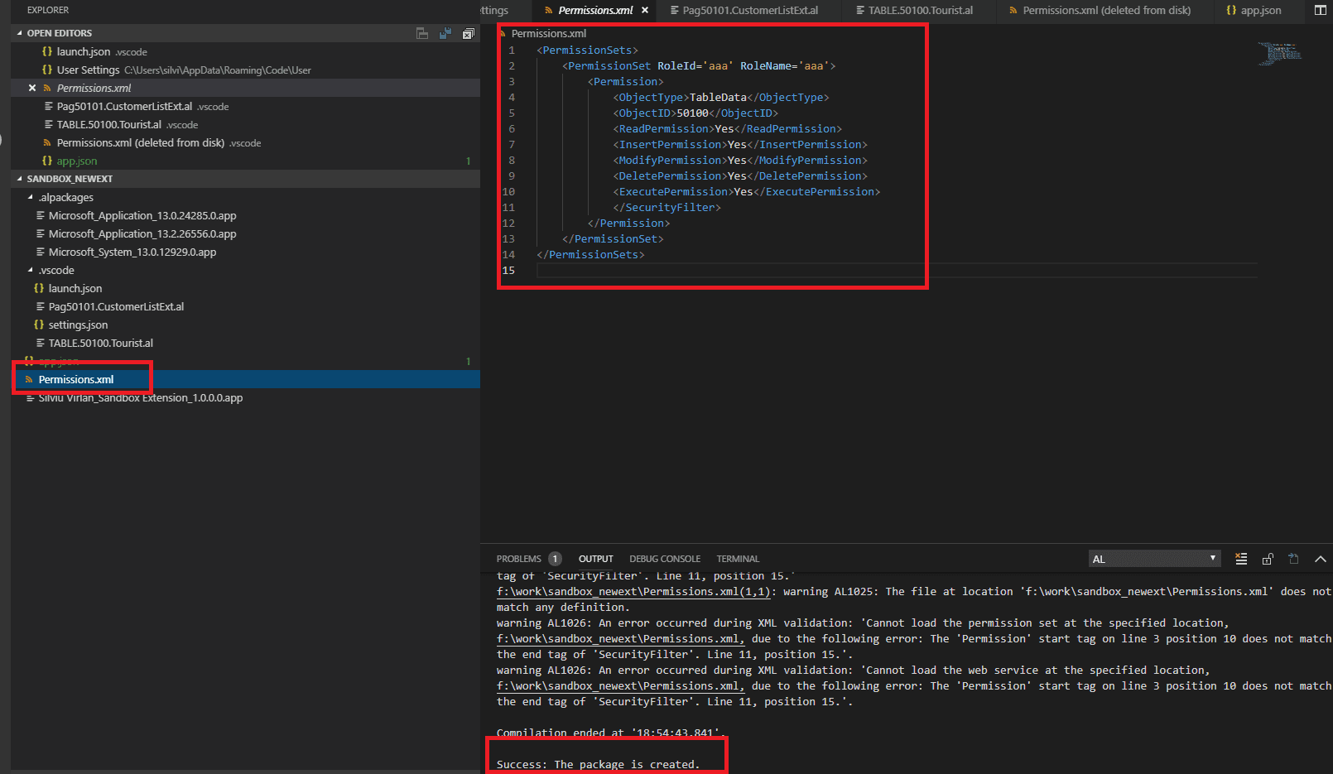1333x774 pixels.
Task: Open the AL output channel dropdown
Action: [x=1154, y=559]
